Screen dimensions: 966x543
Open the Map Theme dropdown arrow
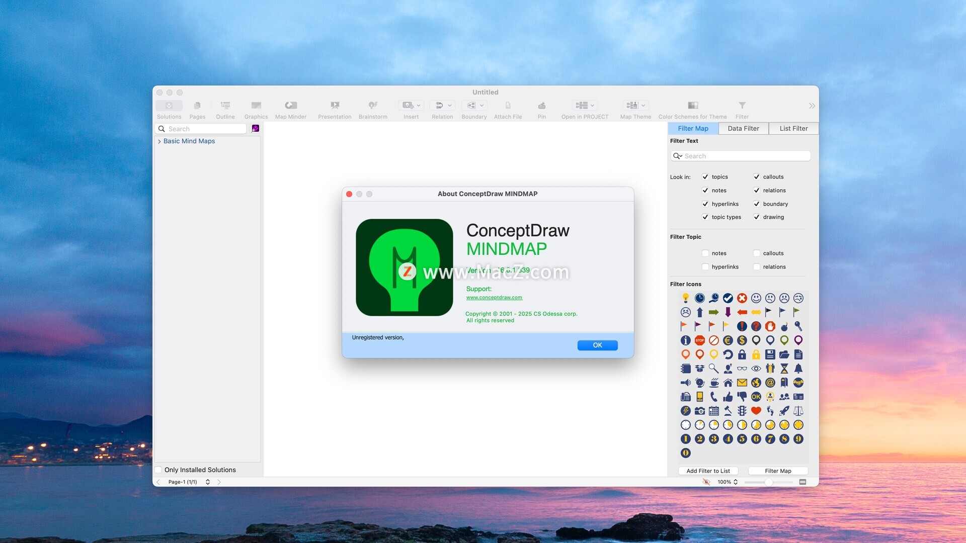pyautogui.click(x=643, y=106)
